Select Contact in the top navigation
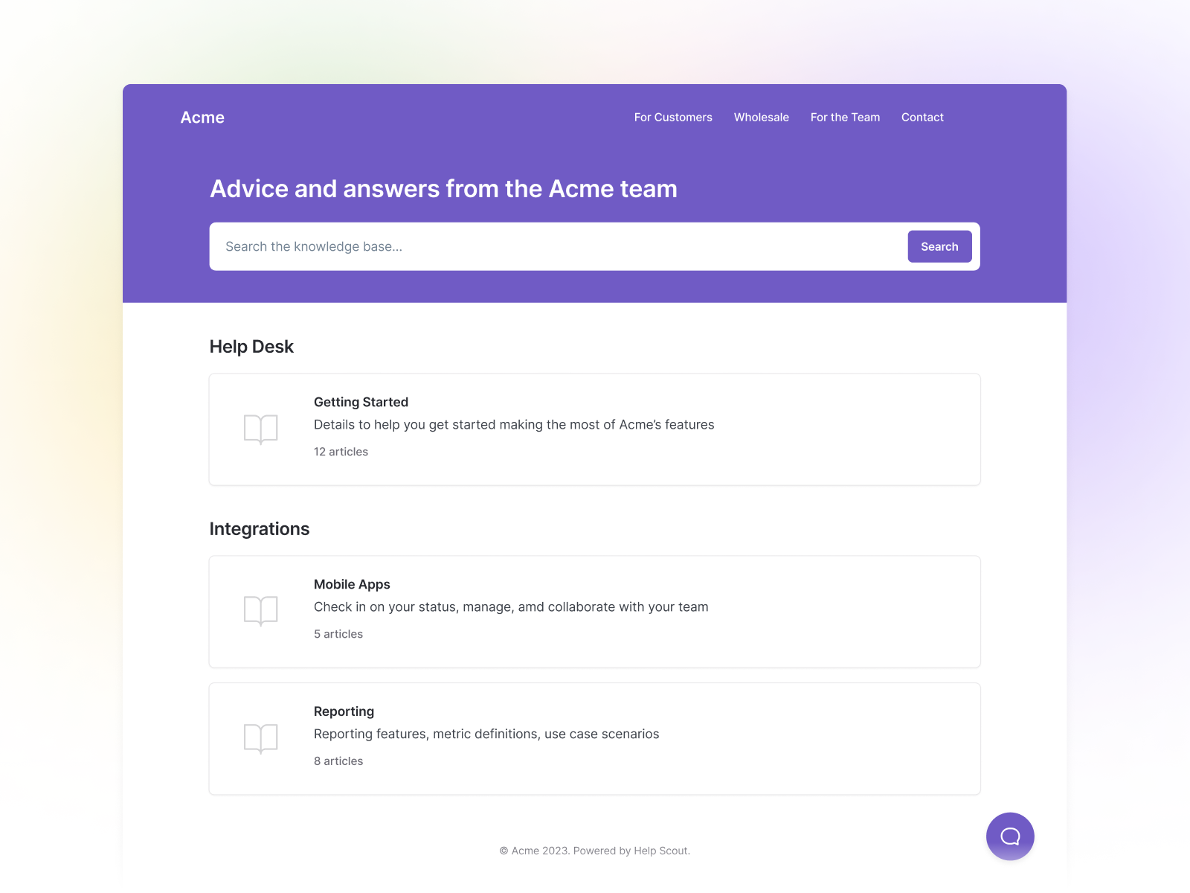Image resolution: width=1190 pixels, height=893 pixels. point(922,118)
